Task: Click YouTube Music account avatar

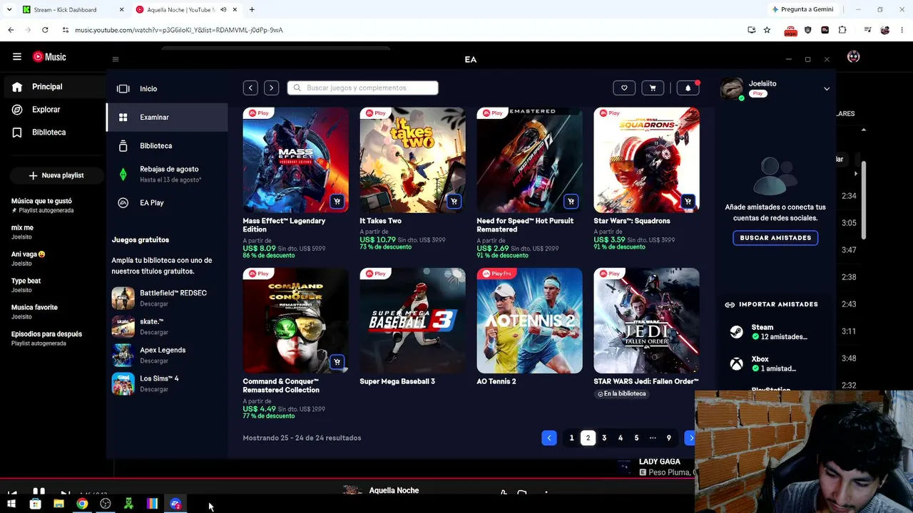Action: pyautogui.click(x=853, y=57)
